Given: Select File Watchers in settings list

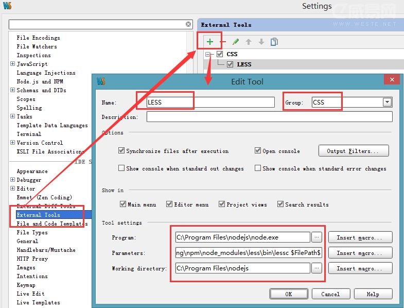Looking at the screenshot, I should click(37, 46).
